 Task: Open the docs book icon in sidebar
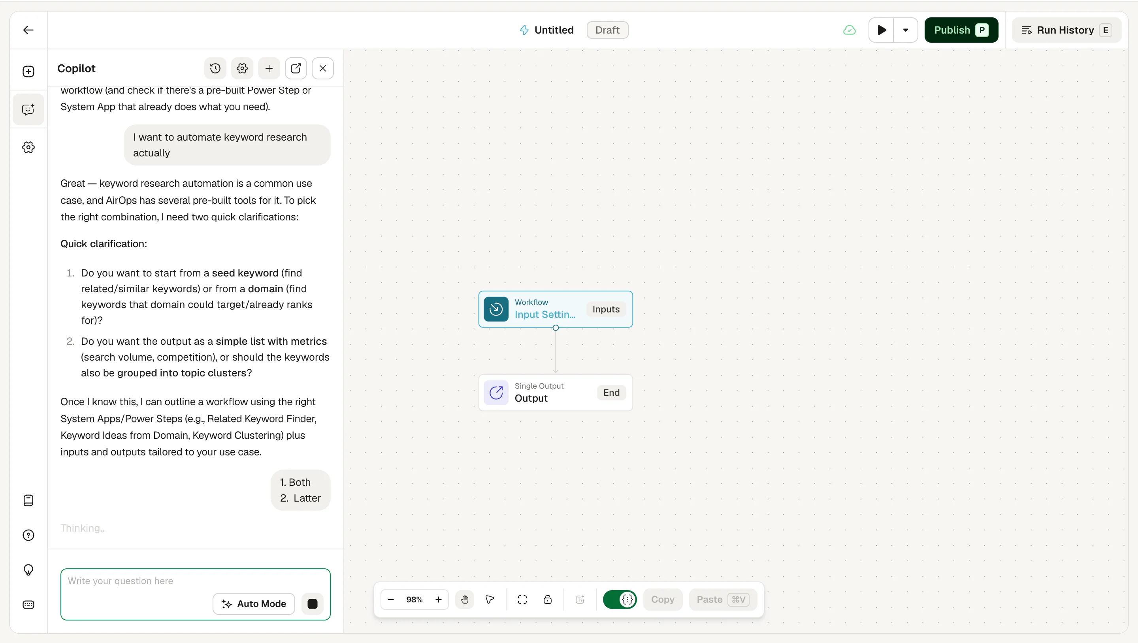28,500
